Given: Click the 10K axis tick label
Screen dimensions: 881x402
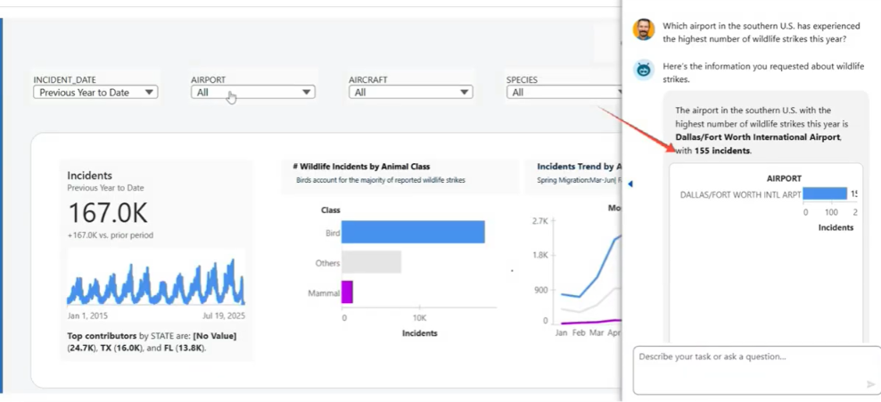Looking at the screenshot, I should tap(418, 317).
